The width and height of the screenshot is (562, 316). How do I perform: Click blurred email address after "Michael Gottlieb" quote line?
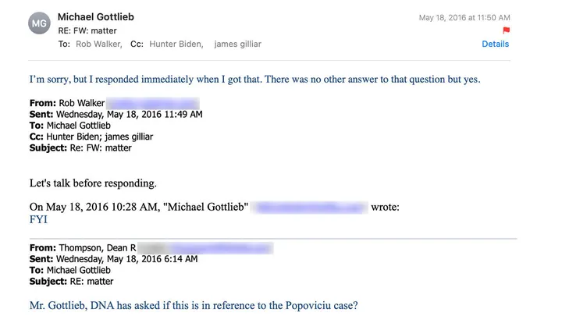pos(311,208)
